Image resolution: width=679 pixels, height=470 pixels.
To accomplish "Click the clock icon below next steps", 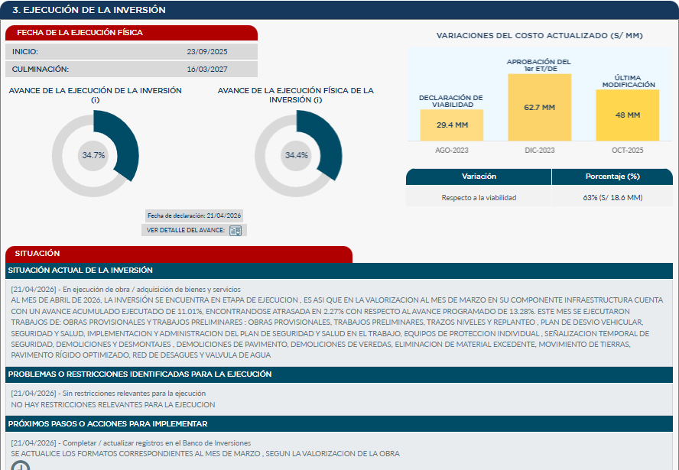I will pos(21,465).
